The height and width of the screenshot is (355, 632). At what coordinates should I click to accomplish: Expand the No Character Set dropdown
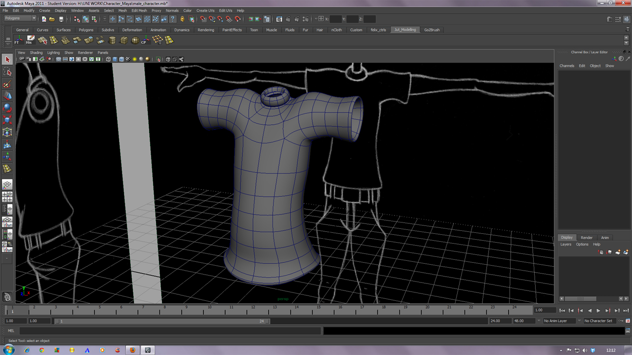600,321
